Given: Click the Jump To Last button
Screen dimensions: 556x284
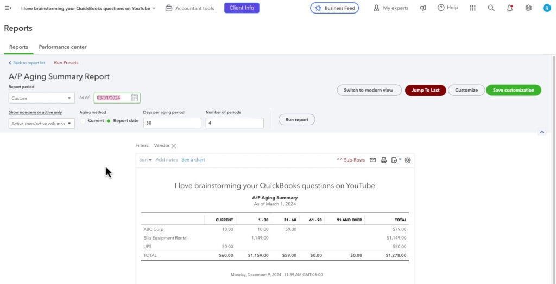Looking at the screenshot, I should [426, 90].
